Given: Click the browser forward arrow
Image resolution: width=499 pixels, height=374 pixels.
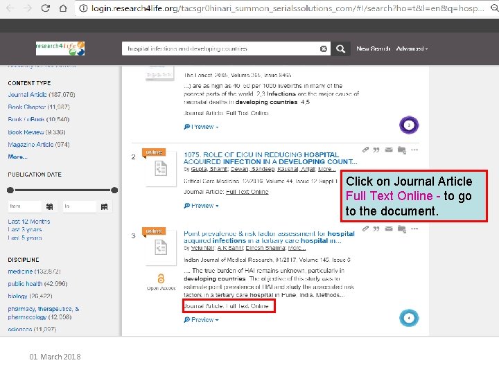Looking at the screenshot, I should 28,8.
